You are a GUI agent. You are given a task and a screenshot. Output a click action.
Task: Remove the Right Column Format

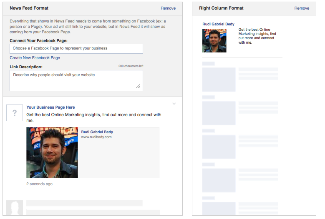(302, 8)
